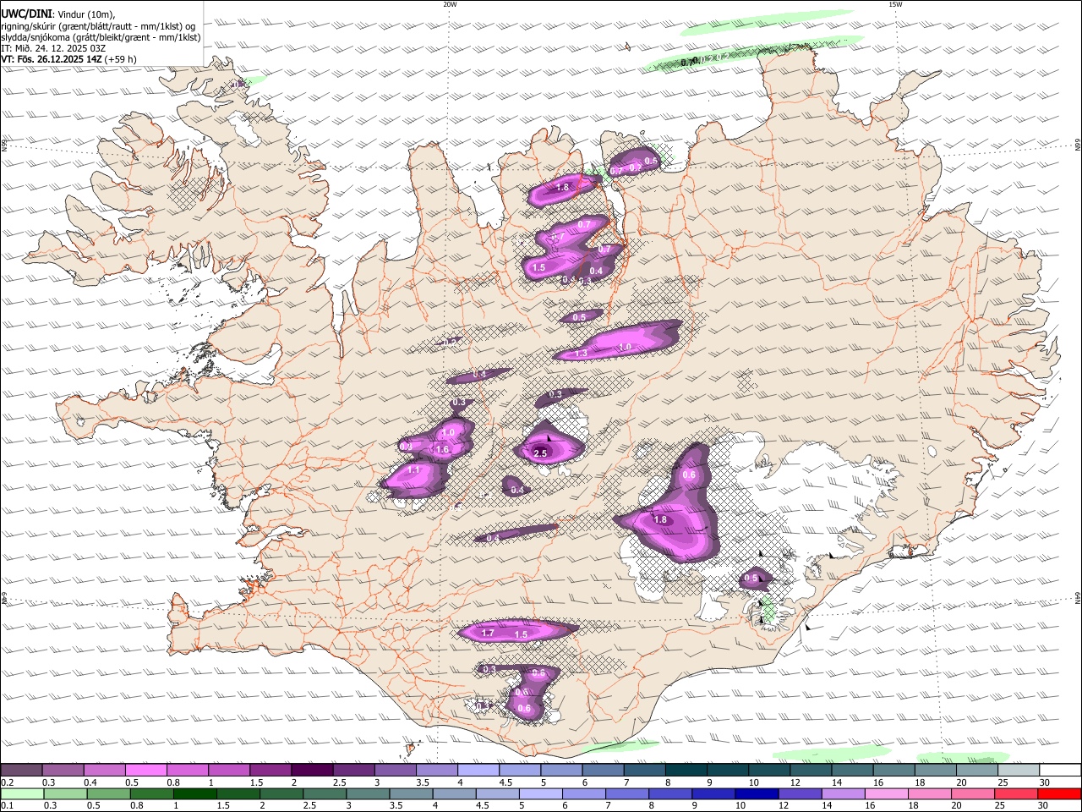Click the elongated snow band containing 1.7 and 1.5
1082x812 pixels.
pos(517,631)
